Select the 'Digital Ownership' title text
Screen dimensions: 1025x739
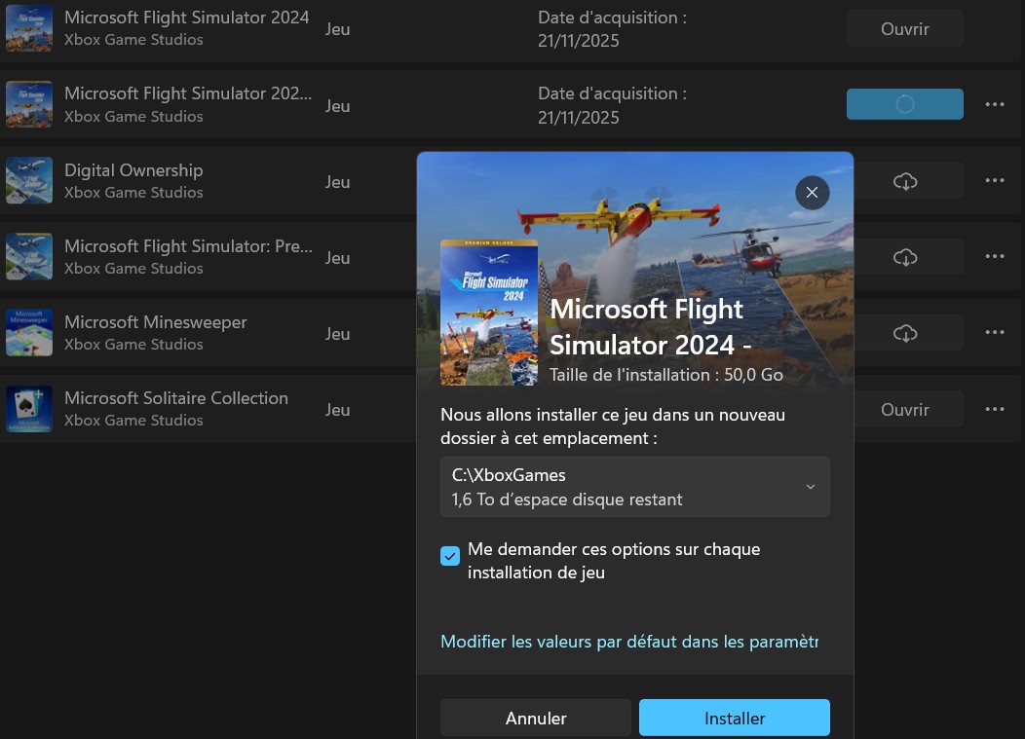point(133,170)
